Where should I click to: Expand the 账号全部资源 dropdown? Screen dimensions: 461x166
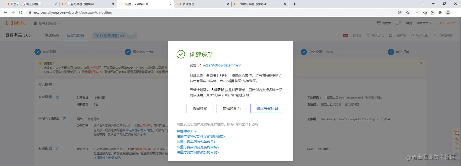pyautogui.click(x=47, y=23)
